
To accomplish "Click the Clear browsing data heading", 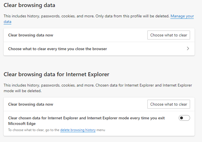I will click(29, 5).
